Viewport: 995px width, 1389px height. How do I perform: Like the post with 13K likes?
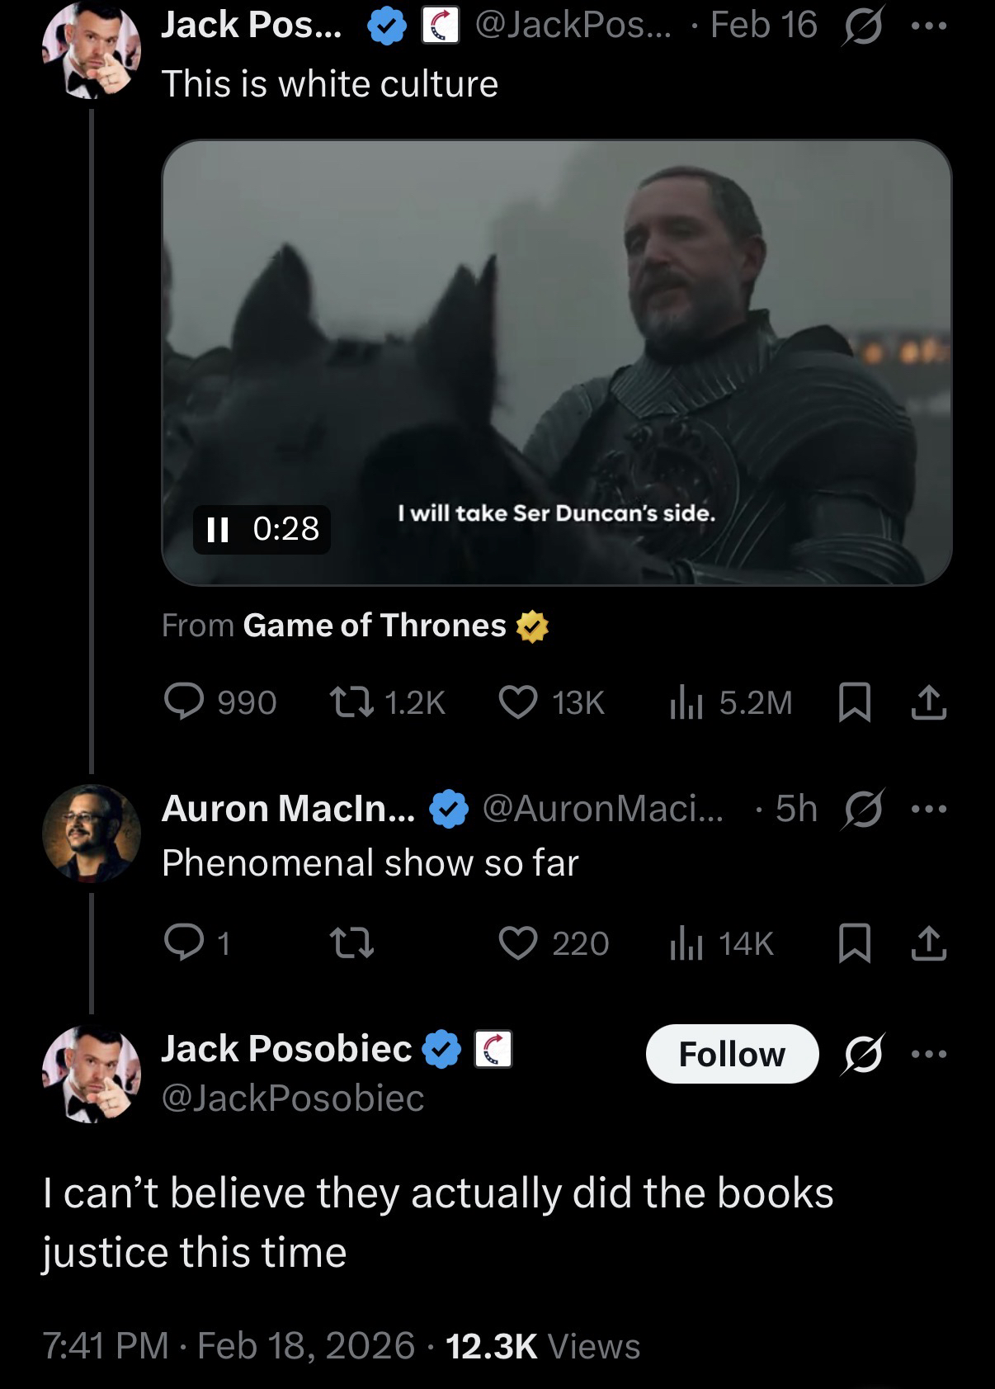click(x=518, y=702)
